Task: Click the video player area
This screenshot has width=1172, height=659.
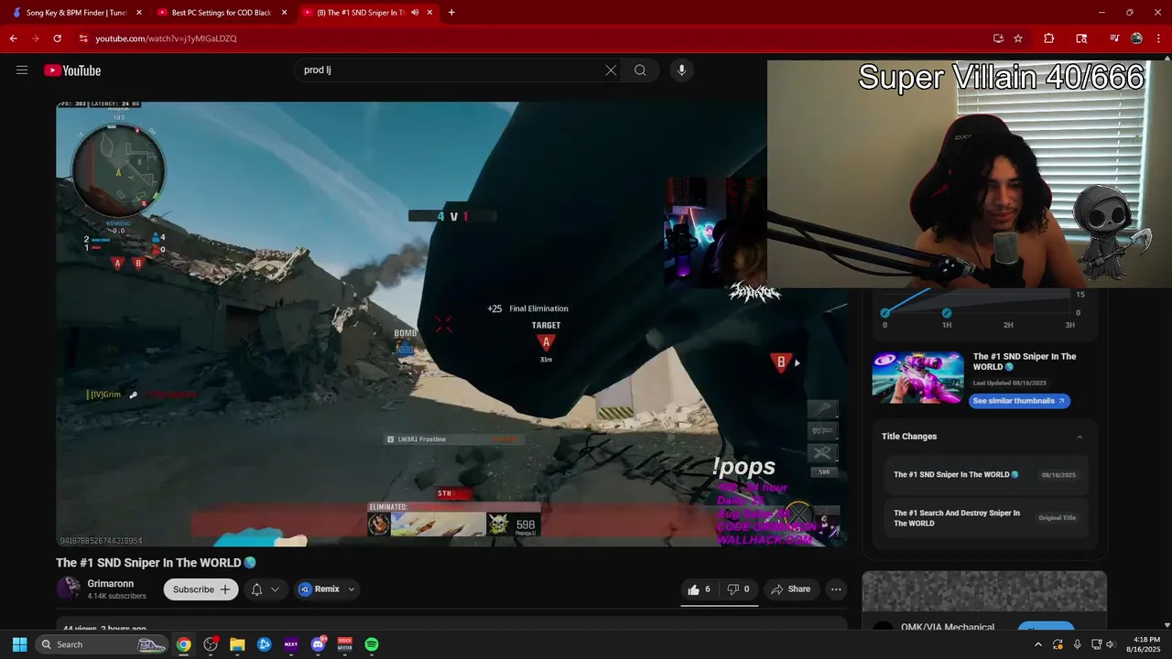Action: (x=450, y=324)
